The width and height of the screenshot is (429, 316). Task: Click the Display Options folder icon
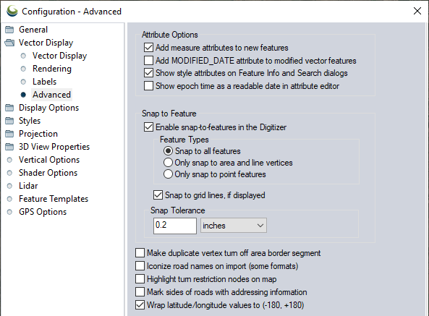point(9,108)
